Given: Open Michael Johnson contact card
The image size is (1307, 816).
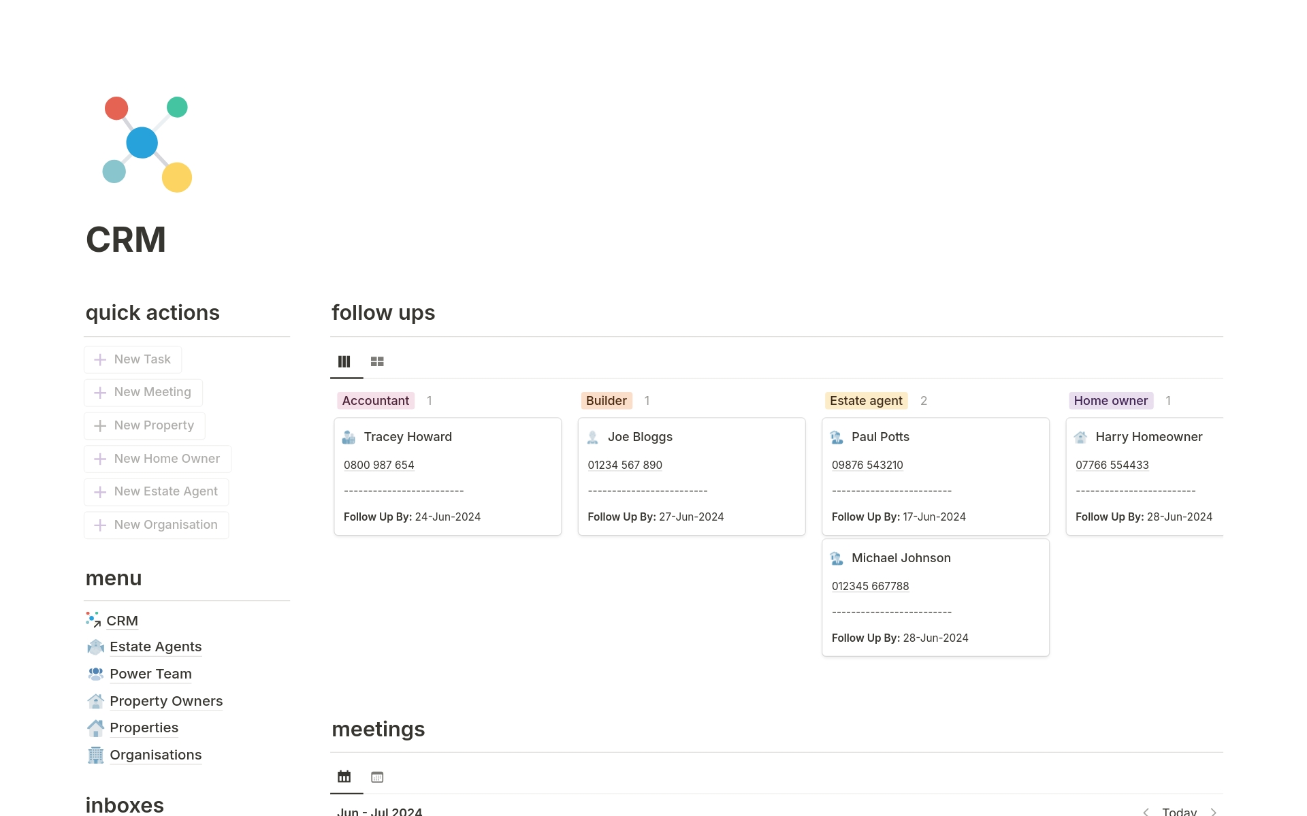Looking at the screenshot, I should click(x=935, y=597).
